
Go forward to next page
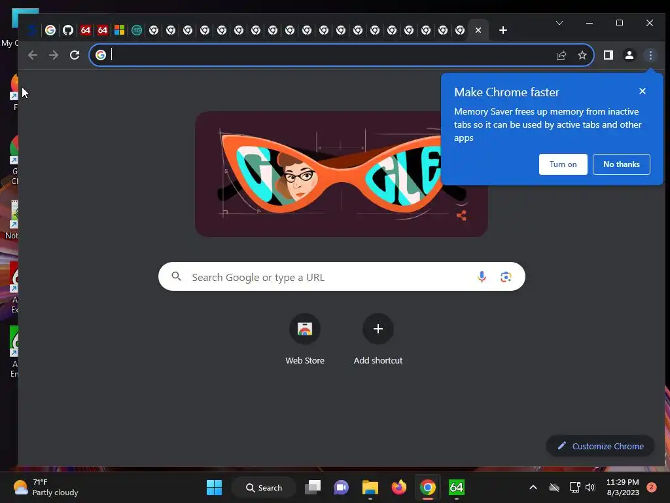(54, 55)
